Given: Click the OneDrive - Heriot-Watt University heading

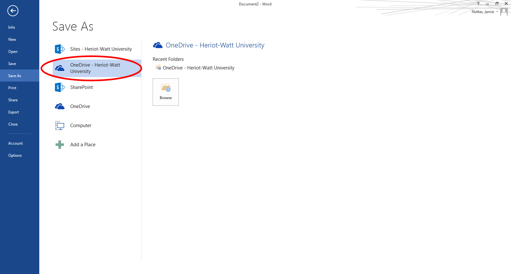Looking at the screenshot, I should click(215, 45).
